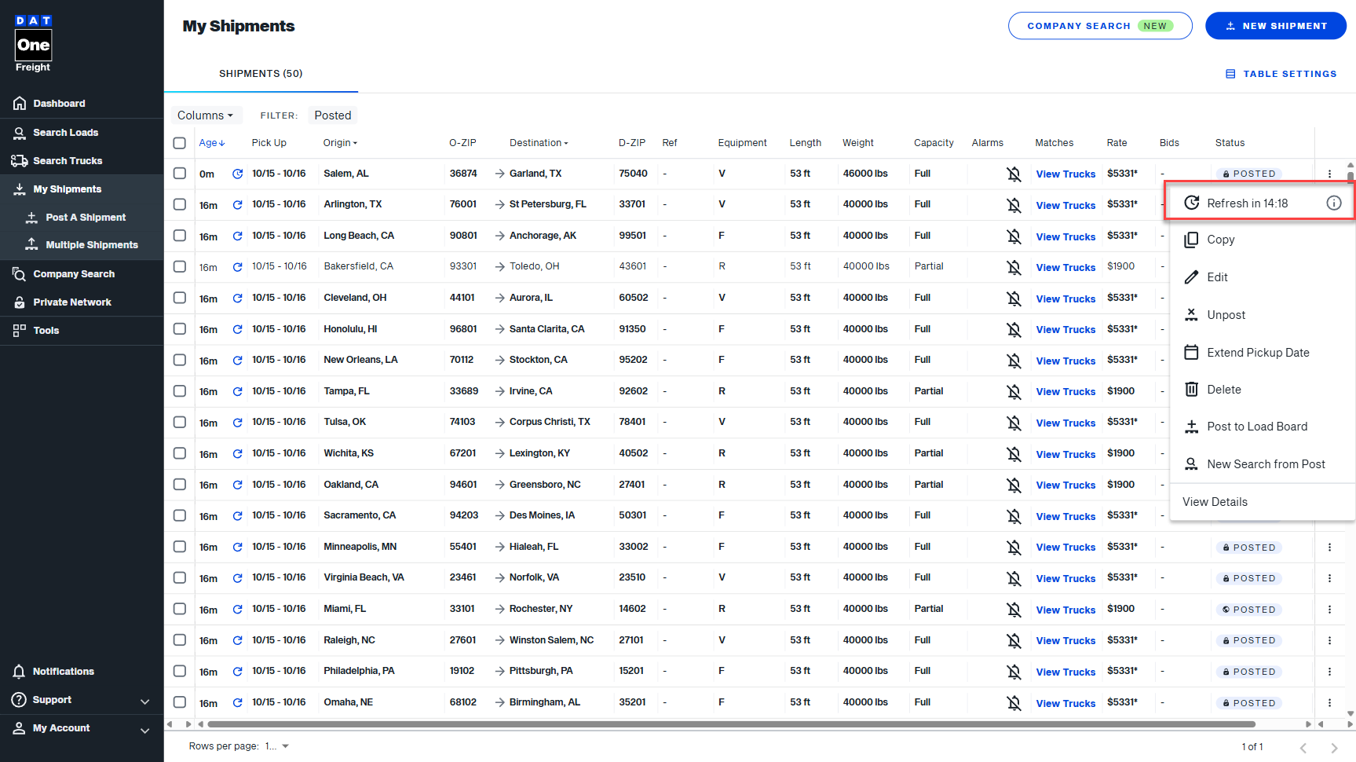Screen dimensions: 1356x762
Task: Click the info icon beside Refresh timer
Action: 1333,203
